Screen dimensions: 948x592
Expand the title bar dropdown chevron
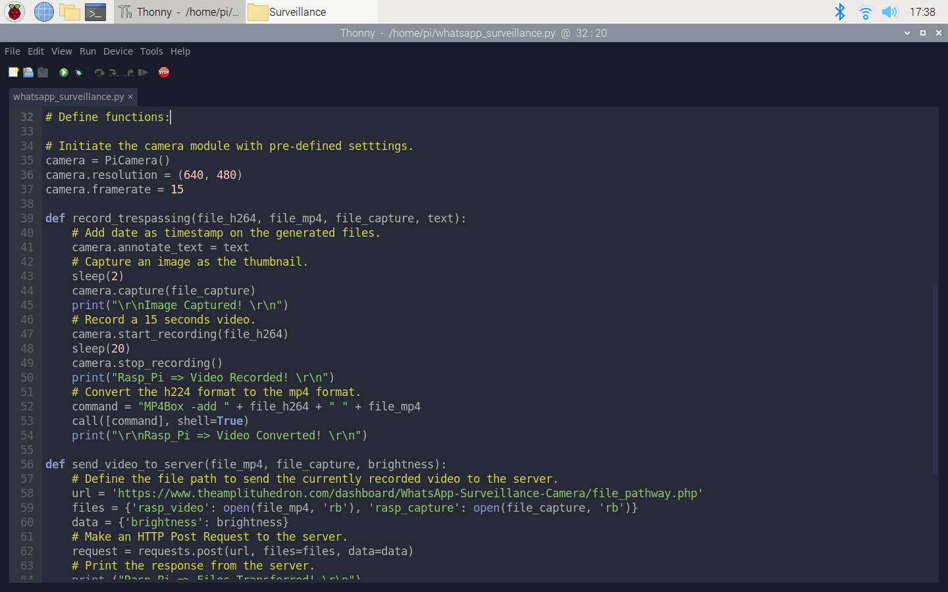pyautogui.click(x=907, y=32)
